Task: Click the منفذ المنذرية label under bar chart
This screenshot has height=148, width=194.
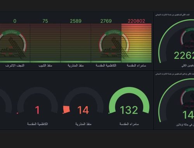Action: tap(76, 65)
